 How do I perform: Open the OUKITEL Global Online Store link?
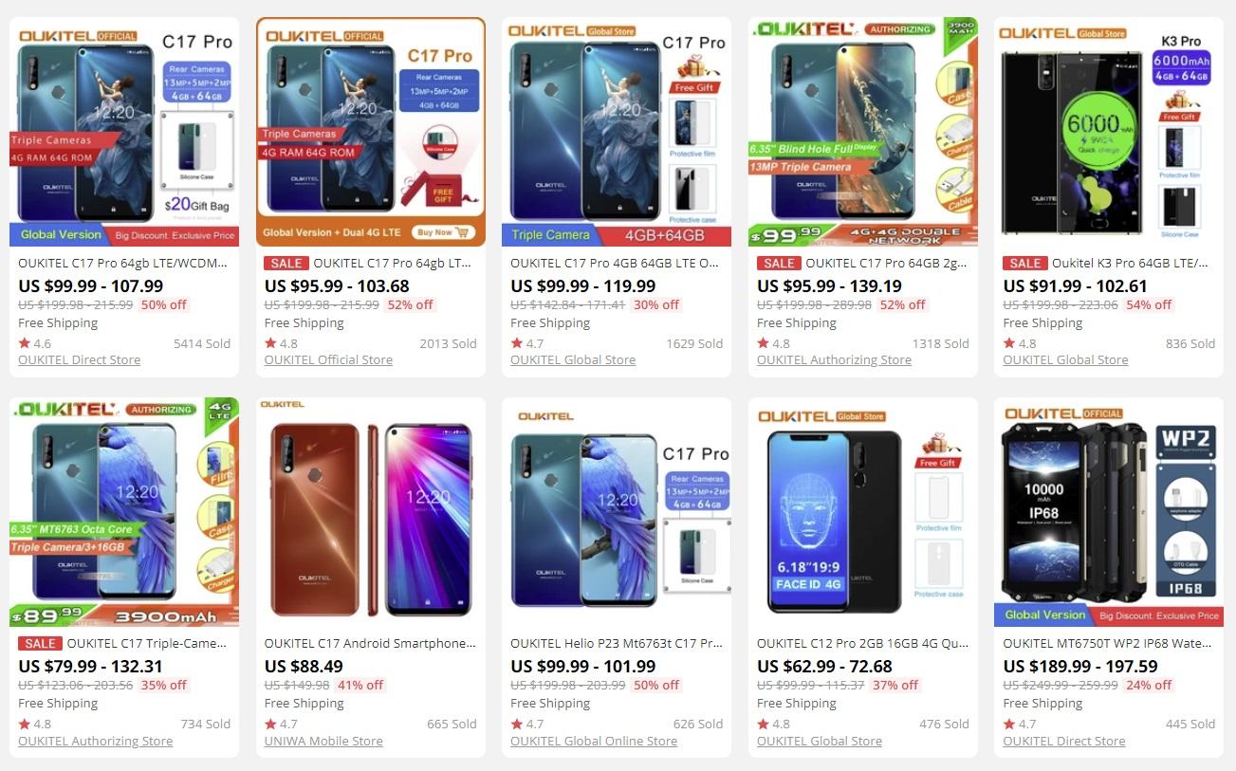point(594,742)
